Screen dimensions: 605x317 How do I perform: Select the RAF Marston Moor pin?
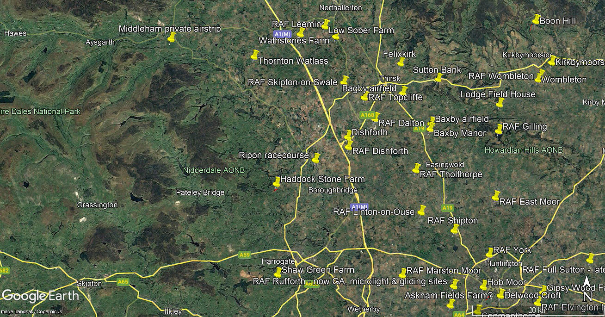pos(403,273)
